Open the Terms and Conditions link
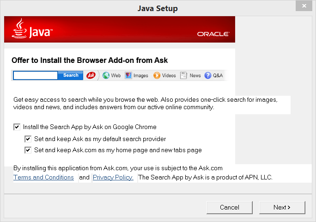This screenshot has width=316, height=222. pos(43,178)
